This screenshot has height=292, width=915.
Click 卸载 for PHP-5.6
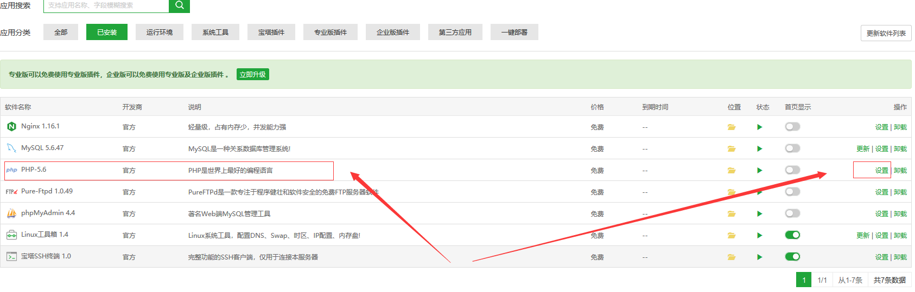(900, 170)
